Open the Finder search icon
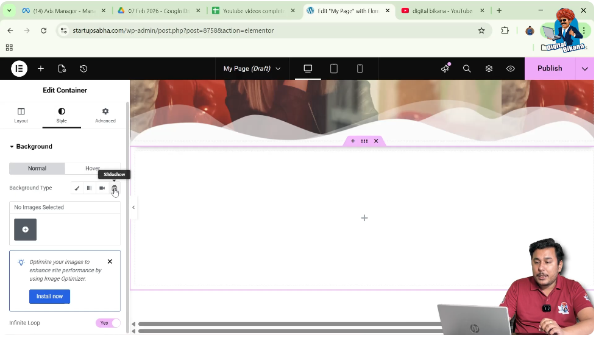This screenshot has height=338, width=596. click(x=467, y=69)
